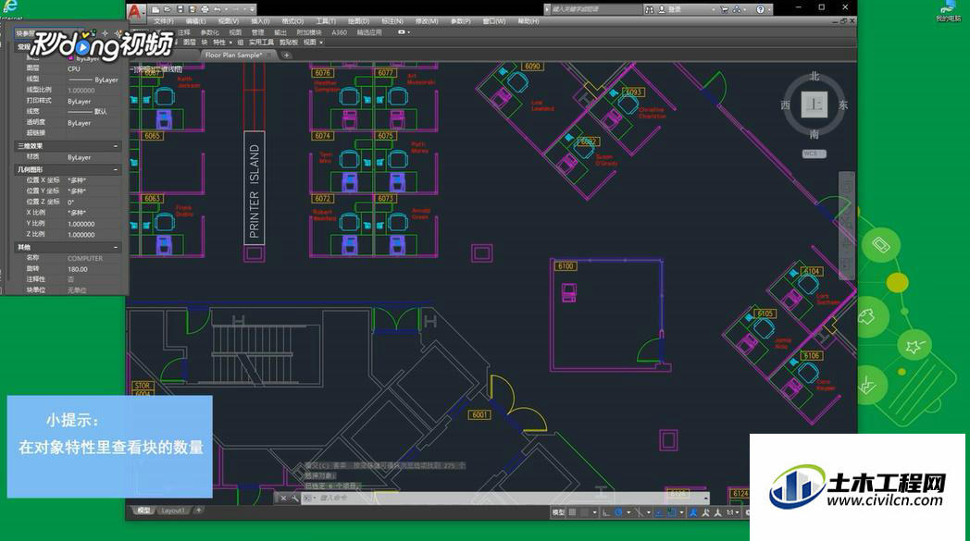Viewport: 970px width, 541px height.
Task: Open the WCS dropdown below ViewCube
Action: (815, 154)
